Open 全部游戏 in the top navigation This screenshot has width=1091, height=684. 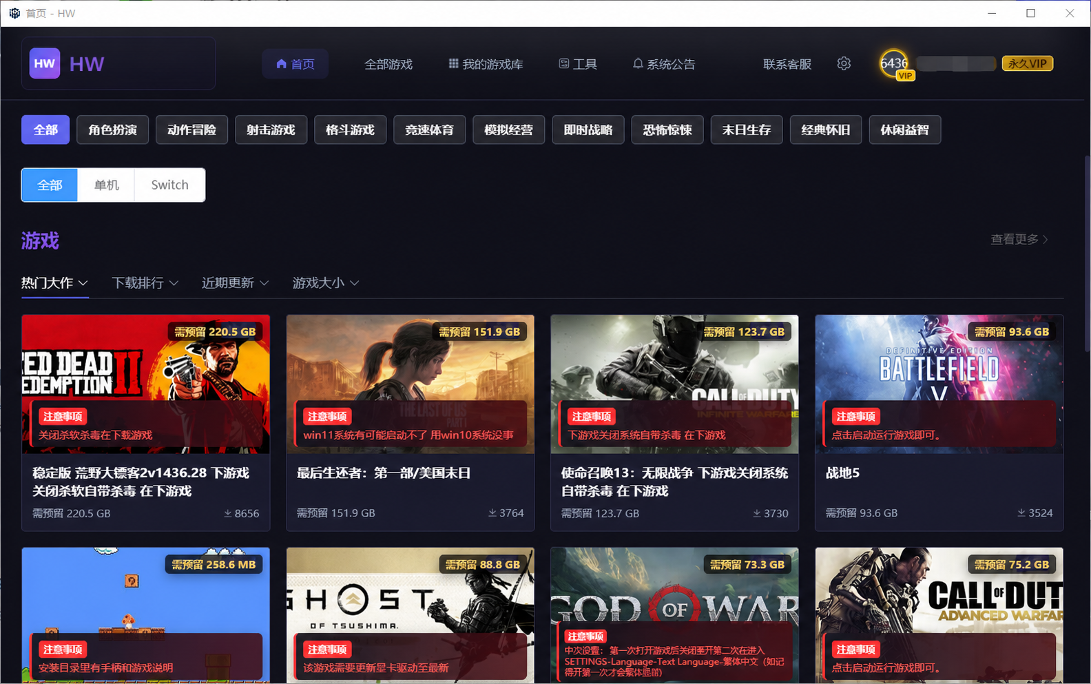388,64
